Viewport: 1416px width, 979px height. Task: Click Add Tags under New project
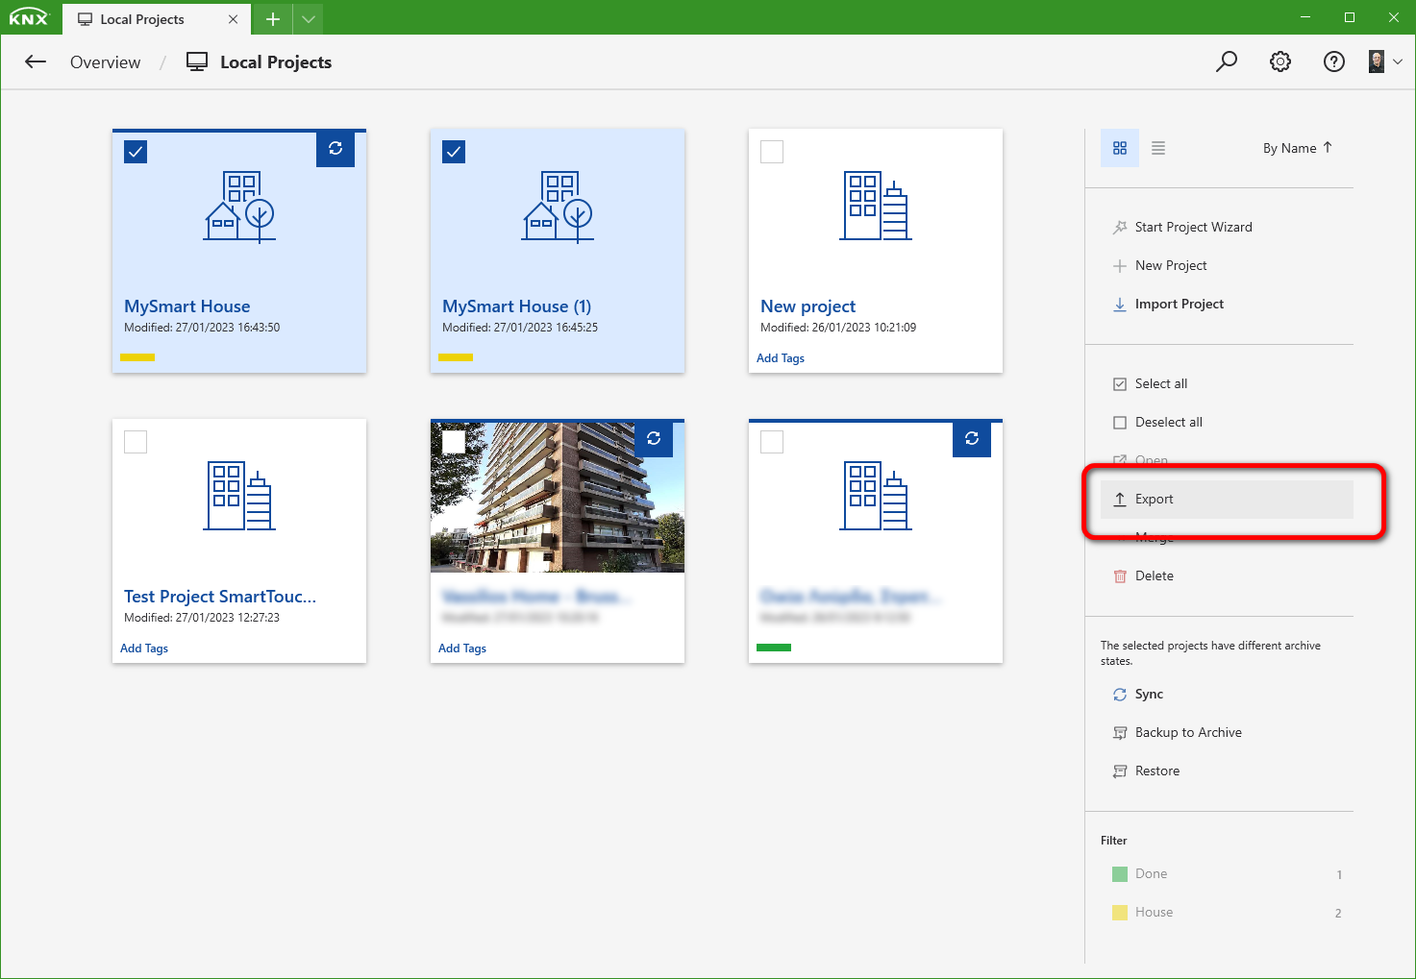point(781,358)
